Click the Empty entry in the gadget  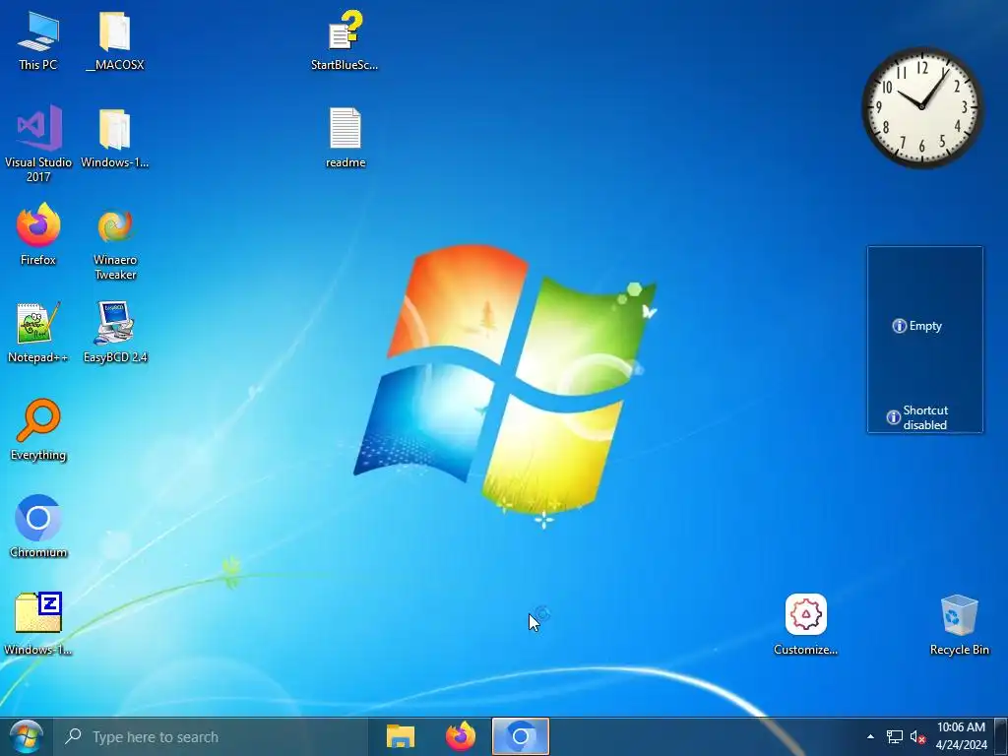917,326
